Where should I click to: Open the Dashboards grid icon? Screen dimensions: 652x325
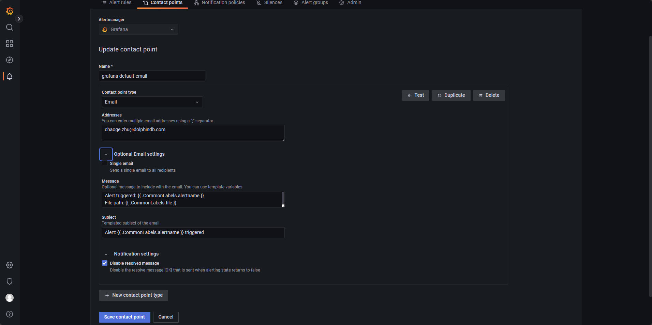click(10, 44)
